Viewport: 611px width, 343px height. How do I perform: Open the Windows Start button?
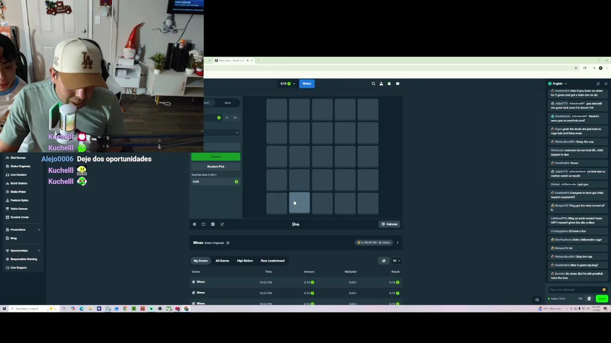4,309
